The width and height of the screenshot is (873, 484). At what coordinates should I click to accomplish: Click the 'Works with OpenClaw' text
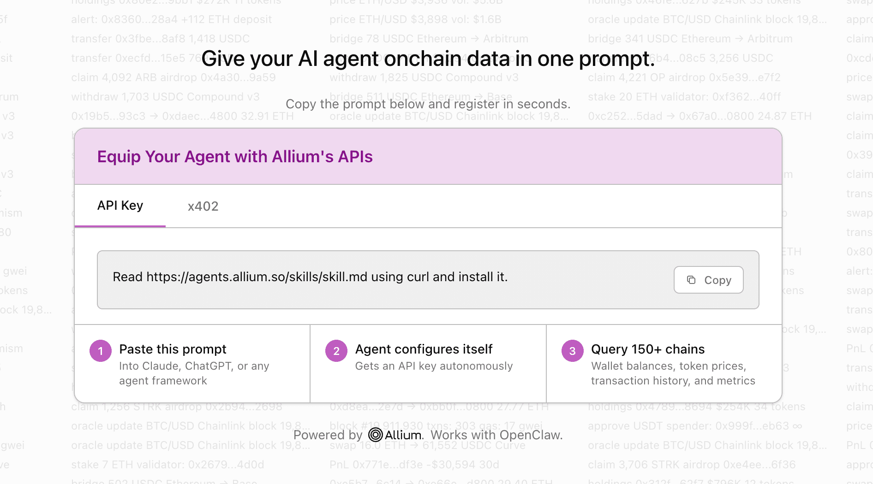click(496, 435)
